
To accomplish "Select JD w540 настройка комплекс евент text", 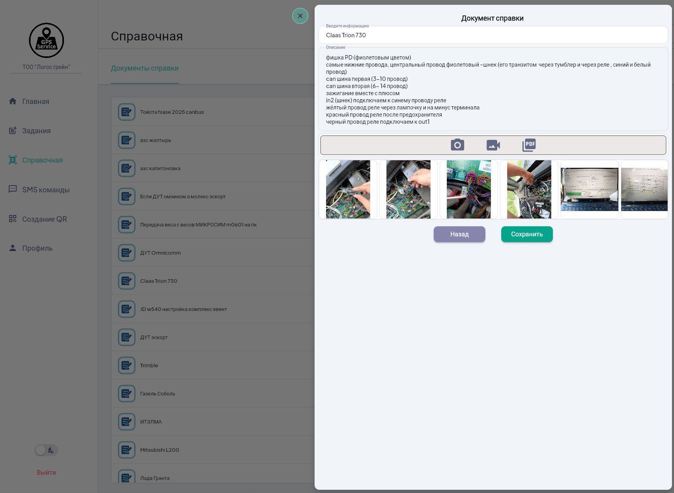I will (x=183, y=309).
